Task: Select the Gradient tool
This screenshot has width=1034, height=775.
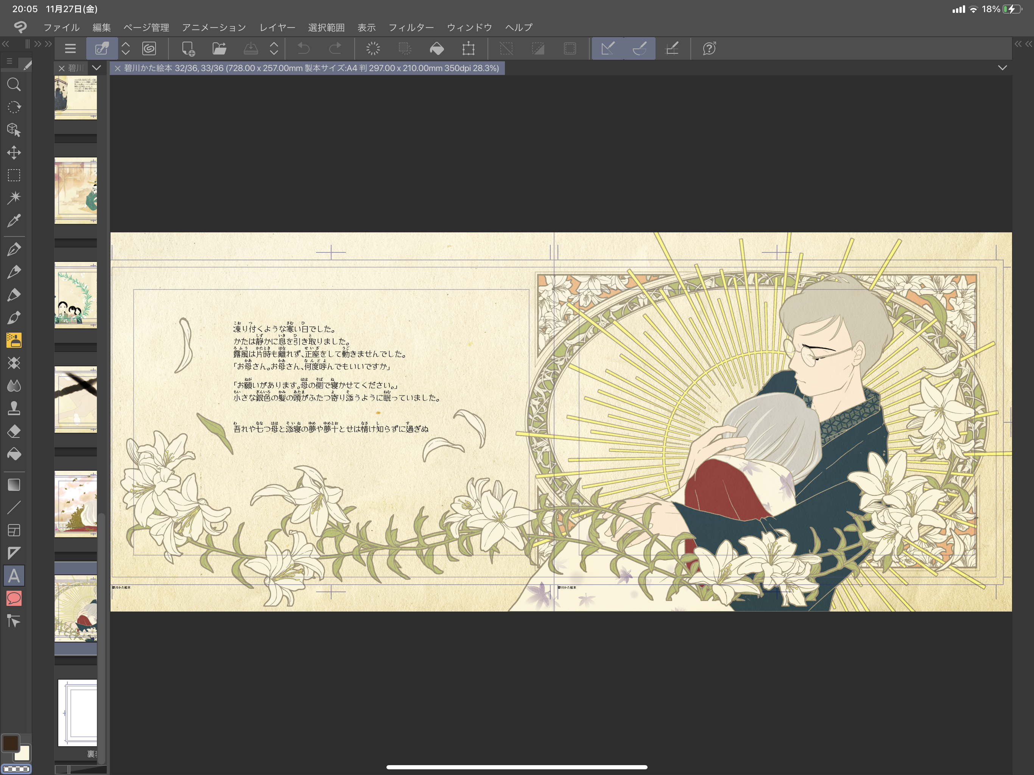Action: tap(14, 485)
